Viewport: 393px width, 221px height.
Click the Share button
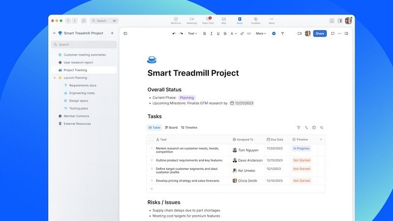320,33
